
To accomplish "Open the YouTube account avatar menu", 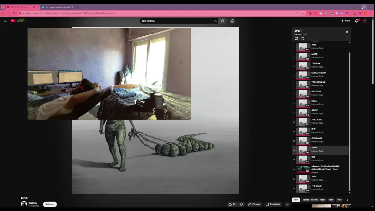I will click(x=365, y=21).
